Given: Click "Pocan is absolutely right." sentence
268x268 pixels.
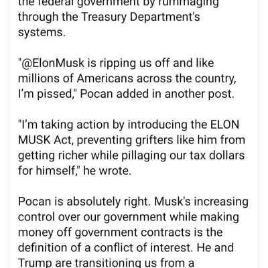Looking at the screenshot, I should [84, 202].
